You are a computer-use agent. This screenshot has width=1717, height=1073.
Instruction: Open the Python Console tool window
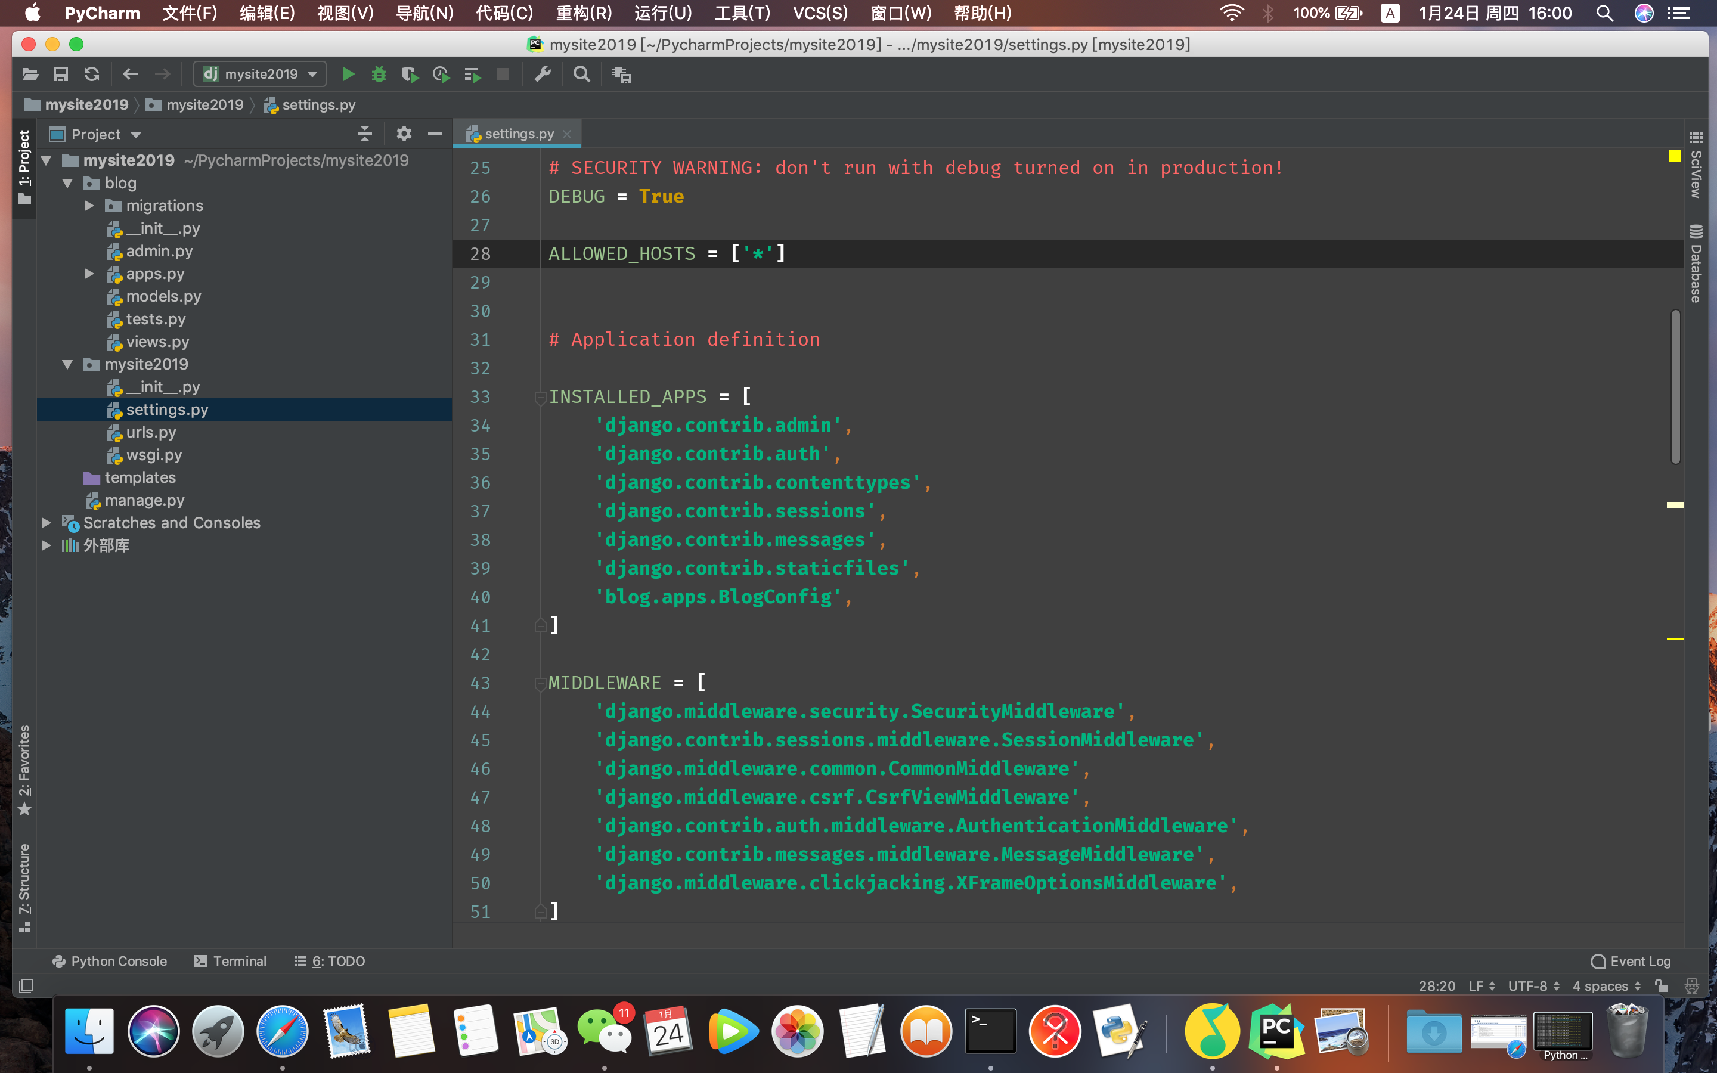point(110,961)
